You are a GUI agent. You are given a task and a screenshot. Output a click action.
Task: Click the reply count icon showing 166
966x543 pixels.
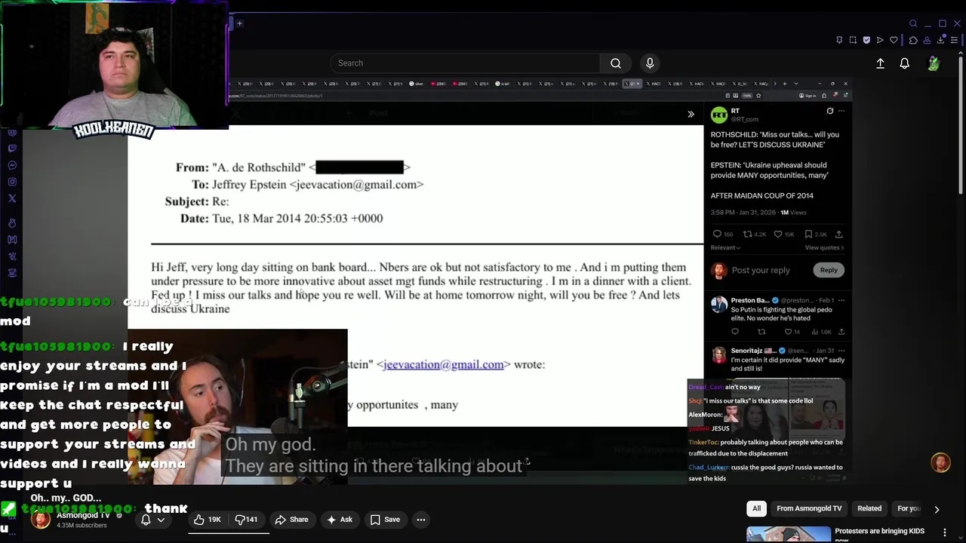coord(717,235)
